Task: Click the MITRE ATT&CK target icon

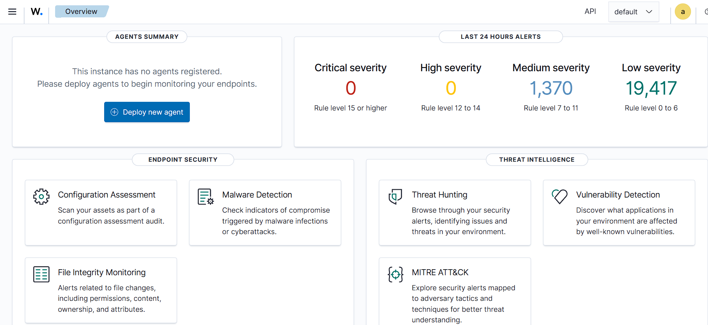Action: click(x=395, y=274)
